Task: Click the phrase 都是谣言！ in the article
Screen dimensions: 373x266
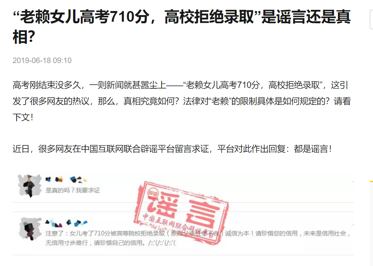Action: click(313, 149)
